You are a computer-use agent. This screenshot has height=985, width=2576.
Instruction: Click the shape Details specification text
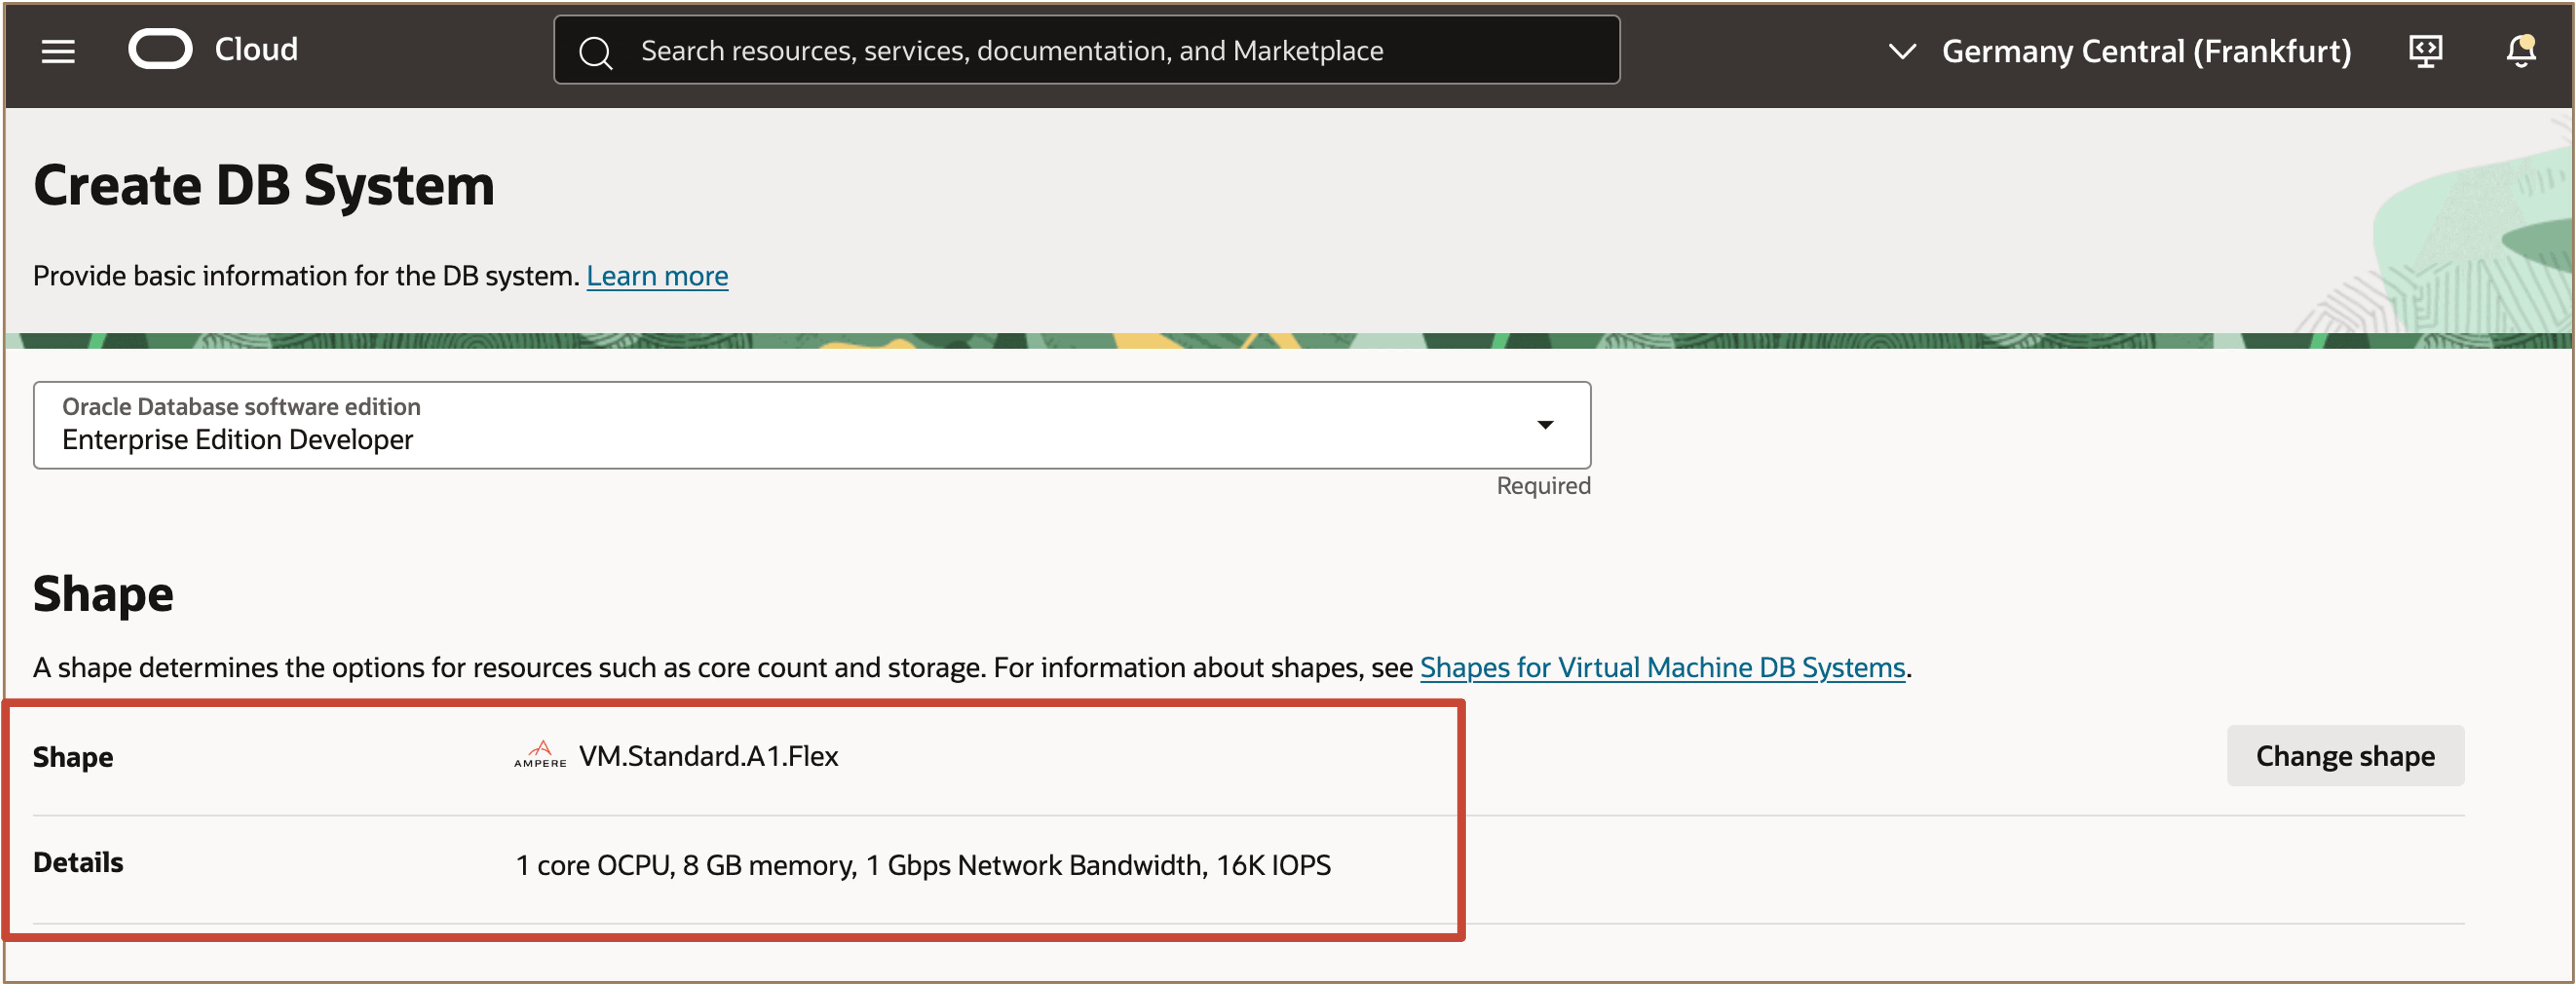(922, 865)
